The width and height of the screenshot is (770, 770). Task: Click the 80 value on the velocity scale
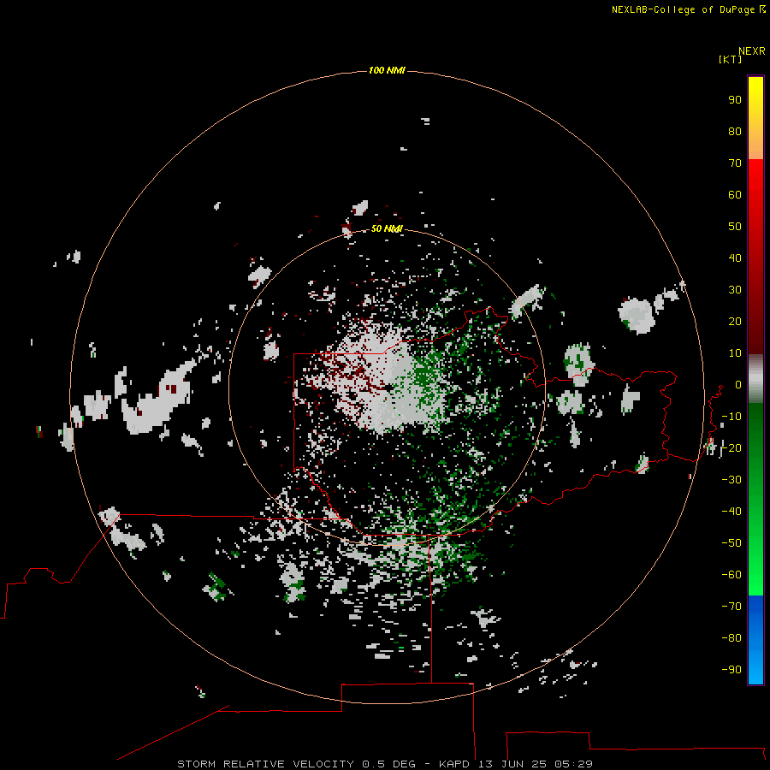(x=735, y=131)
